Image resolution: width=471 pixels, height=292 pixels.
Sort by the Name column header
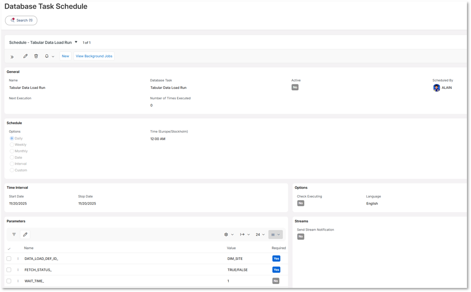click(29, 248)
